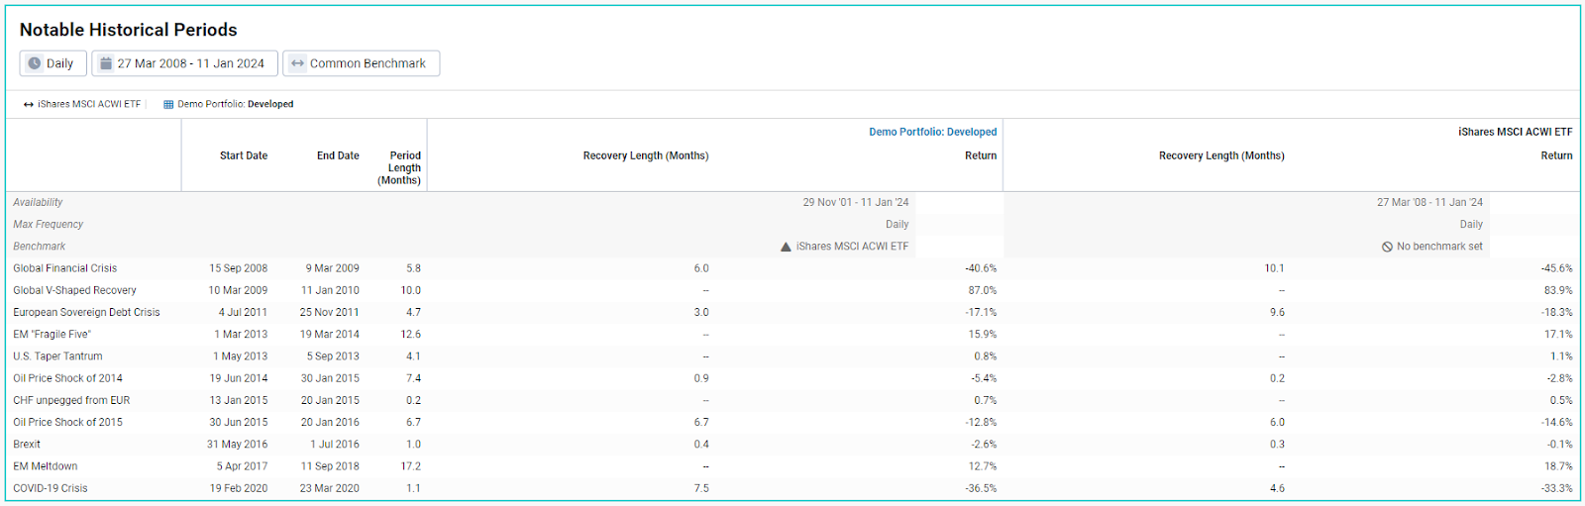Select the Global Financial Crisis row
Image resolution: width=1585 pixels, height=506 pixels.
pos(65,268)
